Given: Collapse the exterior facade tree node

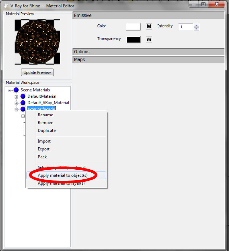Looking at the screenshot, I should (16, 110).
